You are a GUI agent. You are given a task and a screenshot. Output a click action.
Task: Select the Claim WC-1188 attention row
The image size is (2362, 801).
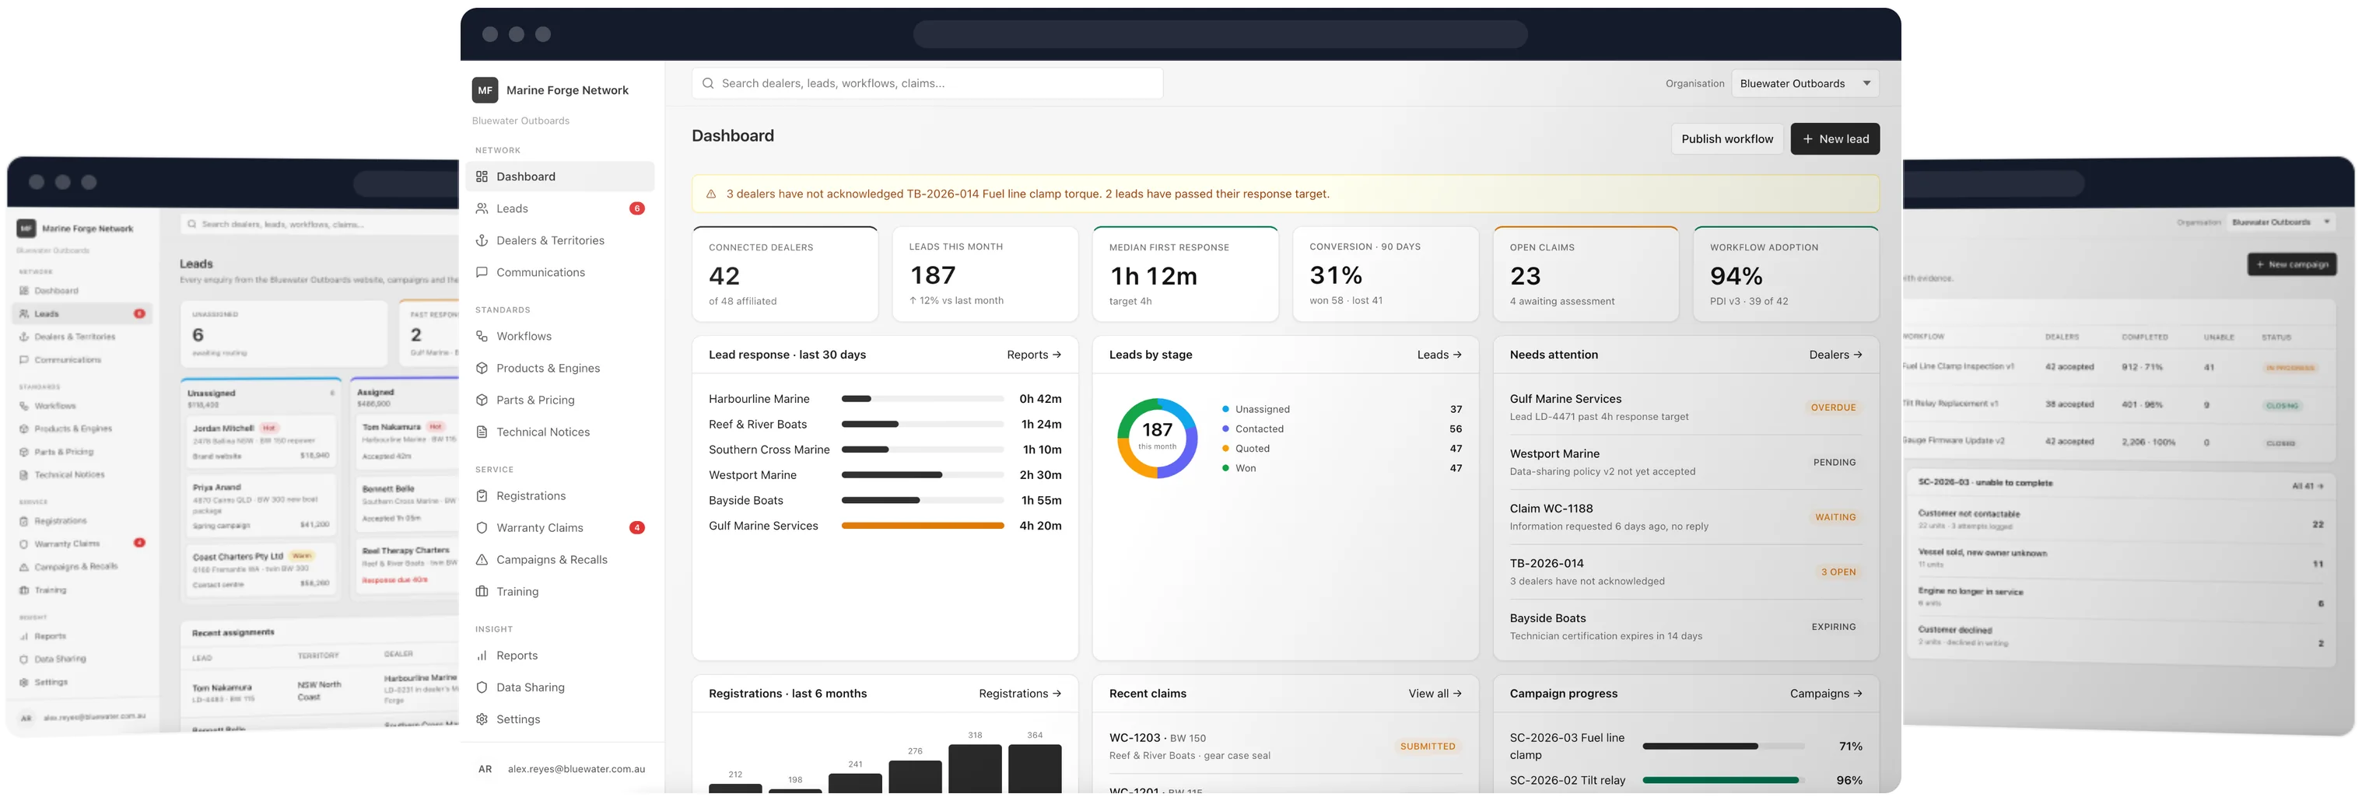1685,518
